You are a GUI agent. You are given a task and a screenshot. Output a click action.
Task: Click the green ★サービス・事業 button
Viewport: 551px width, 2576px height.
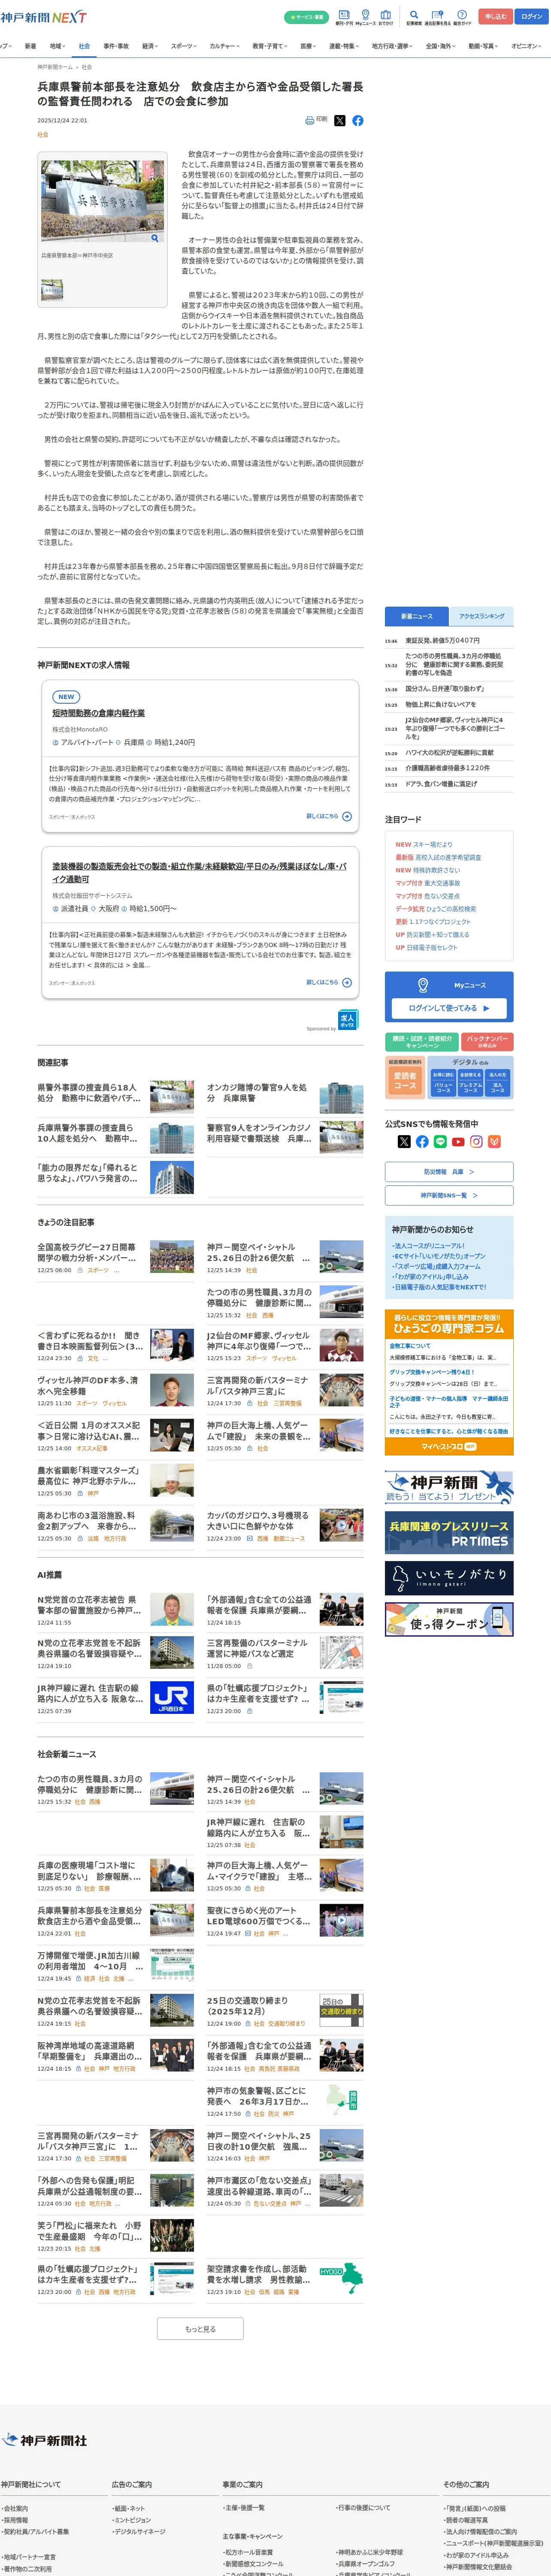tap(306, 17)
